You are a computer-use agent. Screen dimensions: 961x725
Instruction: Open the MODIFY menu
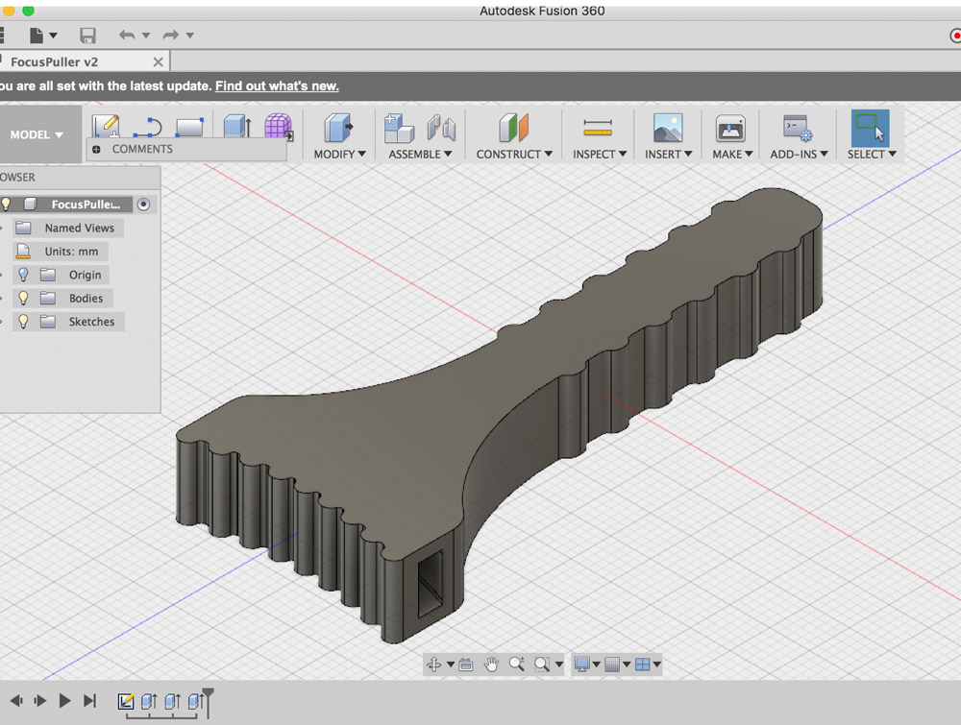tap(339, 155)
